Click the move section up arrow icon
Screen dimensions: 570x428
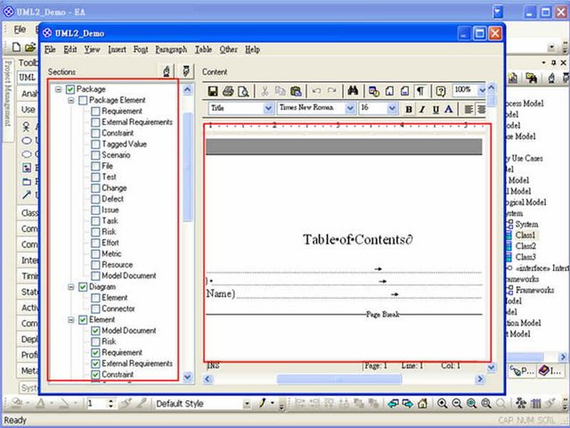(167, 71)
